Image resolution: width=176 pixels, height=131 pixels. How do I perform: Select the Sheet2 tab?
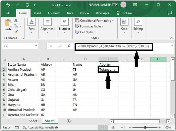pos(50,121)
